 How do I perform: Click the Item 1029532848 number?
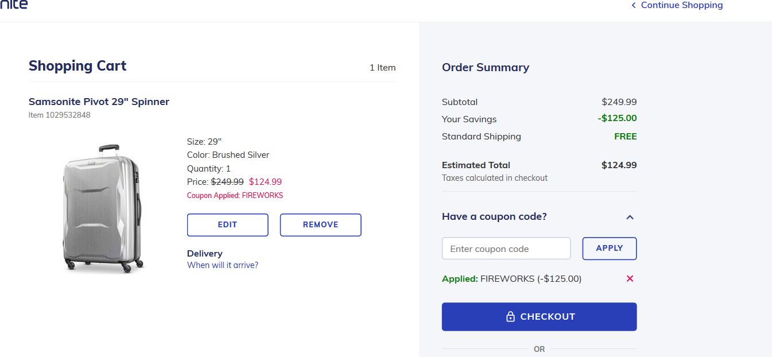click(x=60, y=115)
